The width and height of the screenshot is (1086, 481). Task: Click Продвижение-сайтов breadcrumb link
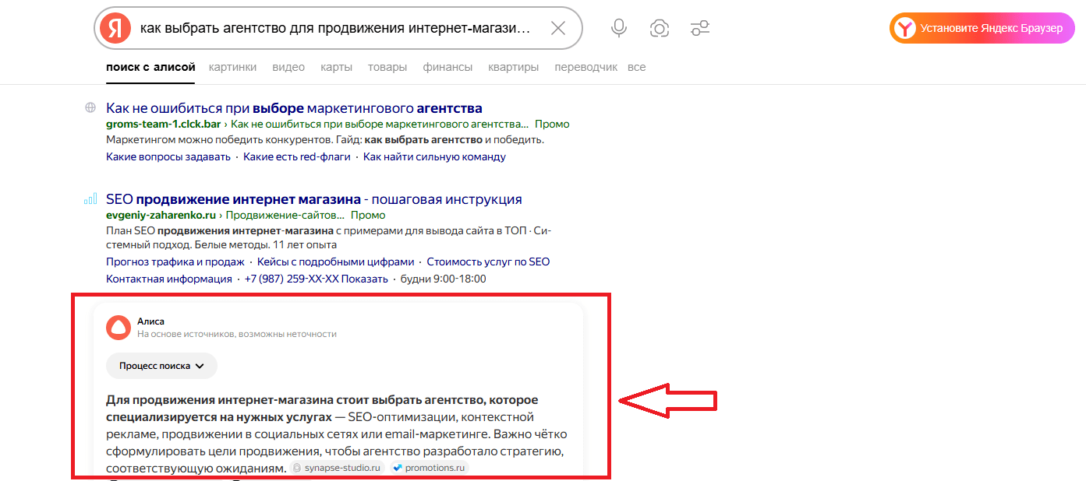pyautogui.click(x=285, y=215)
